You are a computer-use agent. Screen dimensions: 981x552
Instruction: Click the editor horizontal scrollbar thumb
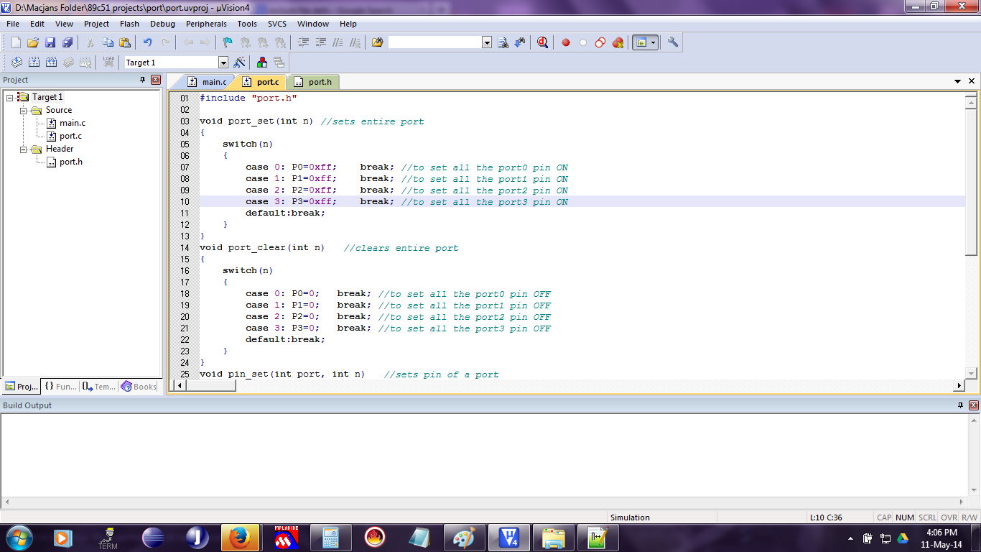[x=211, y=385]
